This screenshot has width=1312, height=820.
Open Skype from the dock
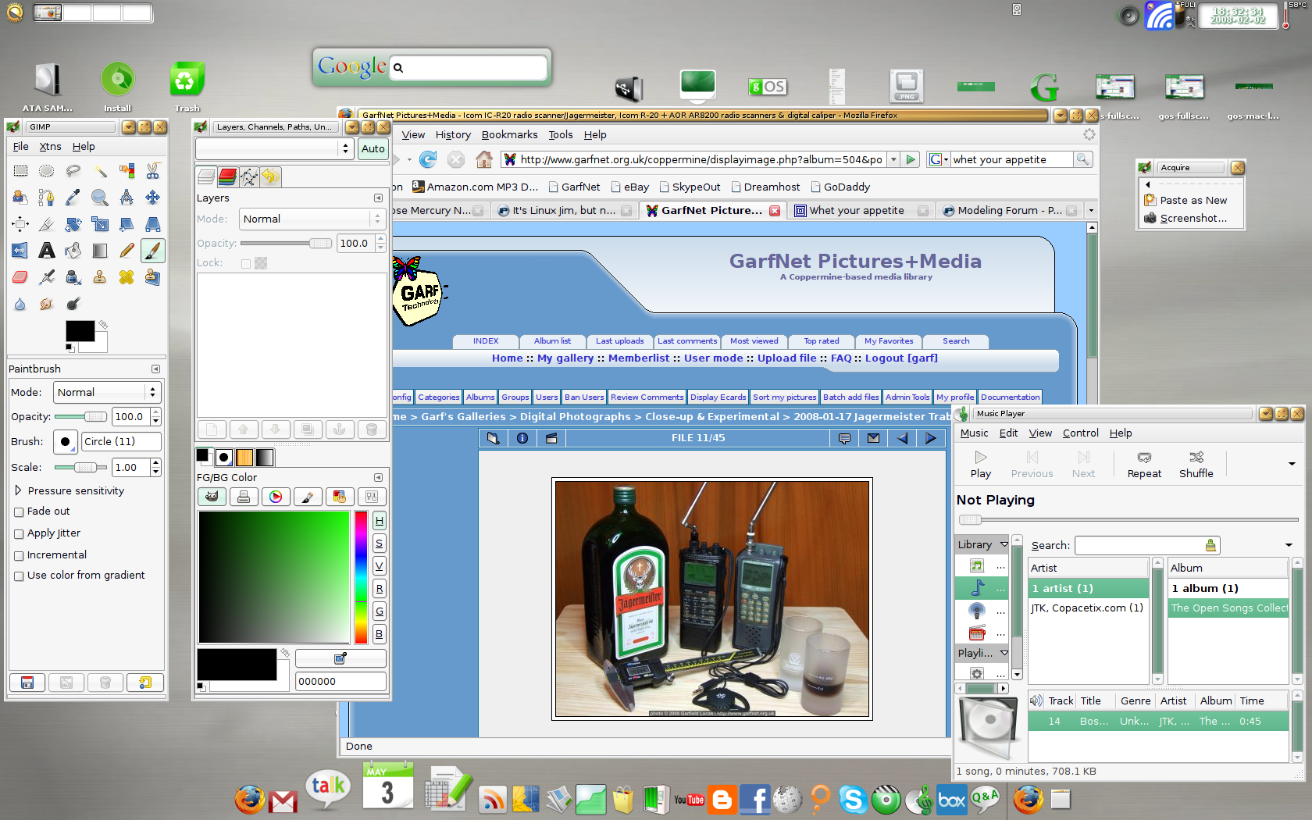[853, 799]
